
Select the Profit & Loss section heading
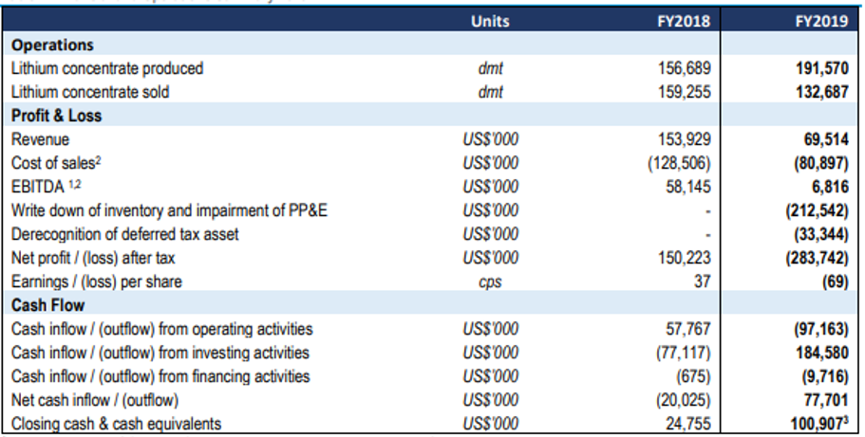(56, 116)
